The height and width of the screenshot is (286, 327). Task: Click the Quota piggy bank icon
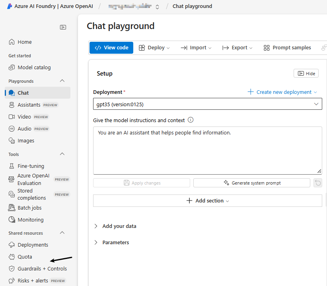pos(12,257)
